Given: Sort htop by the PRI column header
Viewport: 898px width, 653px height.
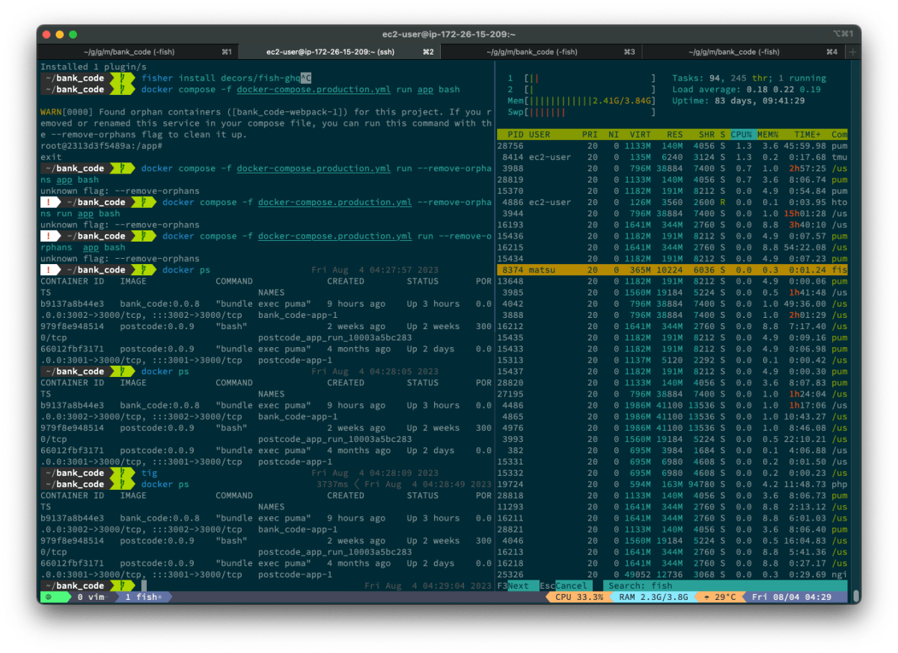Looking at the screenshot, I should 590,135.
